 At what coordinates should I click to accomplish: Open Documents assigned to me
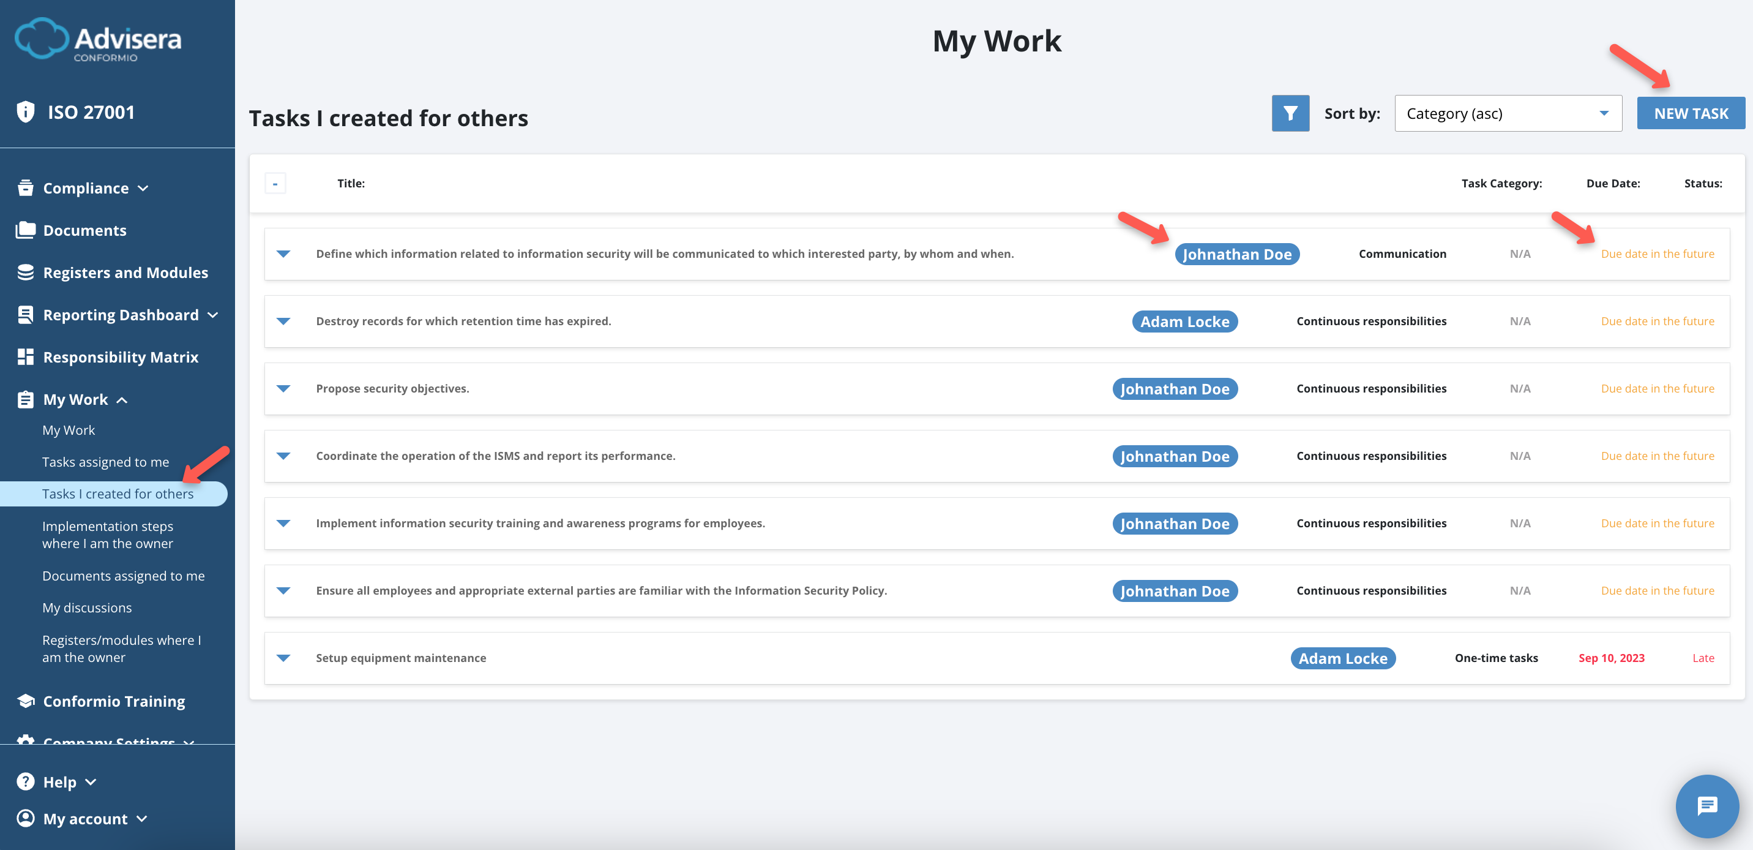click(x=123, y=576)
